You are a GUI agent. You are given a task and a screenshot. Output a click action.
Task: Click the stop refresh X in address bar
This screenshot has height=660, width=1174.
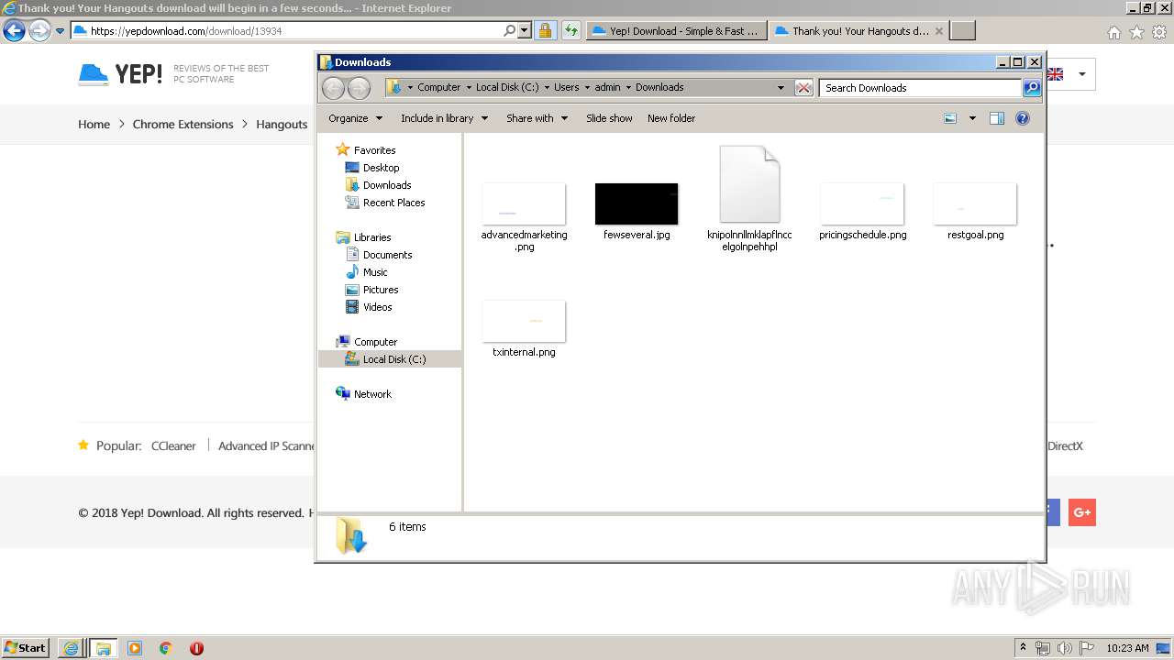(803, 88)
